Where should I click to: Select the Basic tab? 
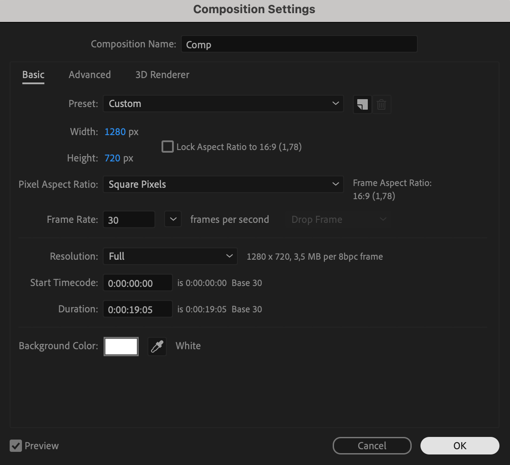(33, 75)
